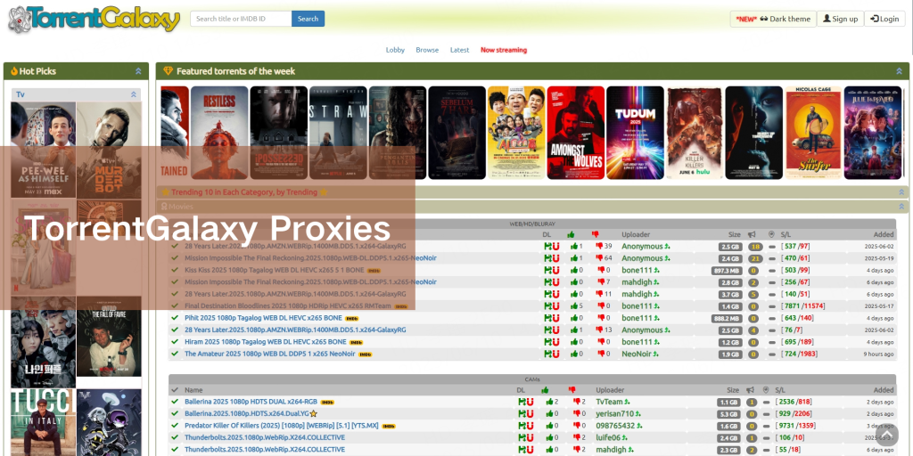Viewport: 913px width, 456px height.
Task: Click the star icon next to Ballerina.2025.1080p.HDTS.x264.Dual.YG
Action: pos(313,413)
